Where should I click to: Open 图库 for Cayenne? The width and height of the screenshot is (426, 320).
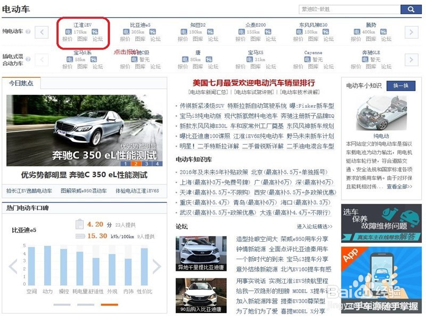point(313,67)
